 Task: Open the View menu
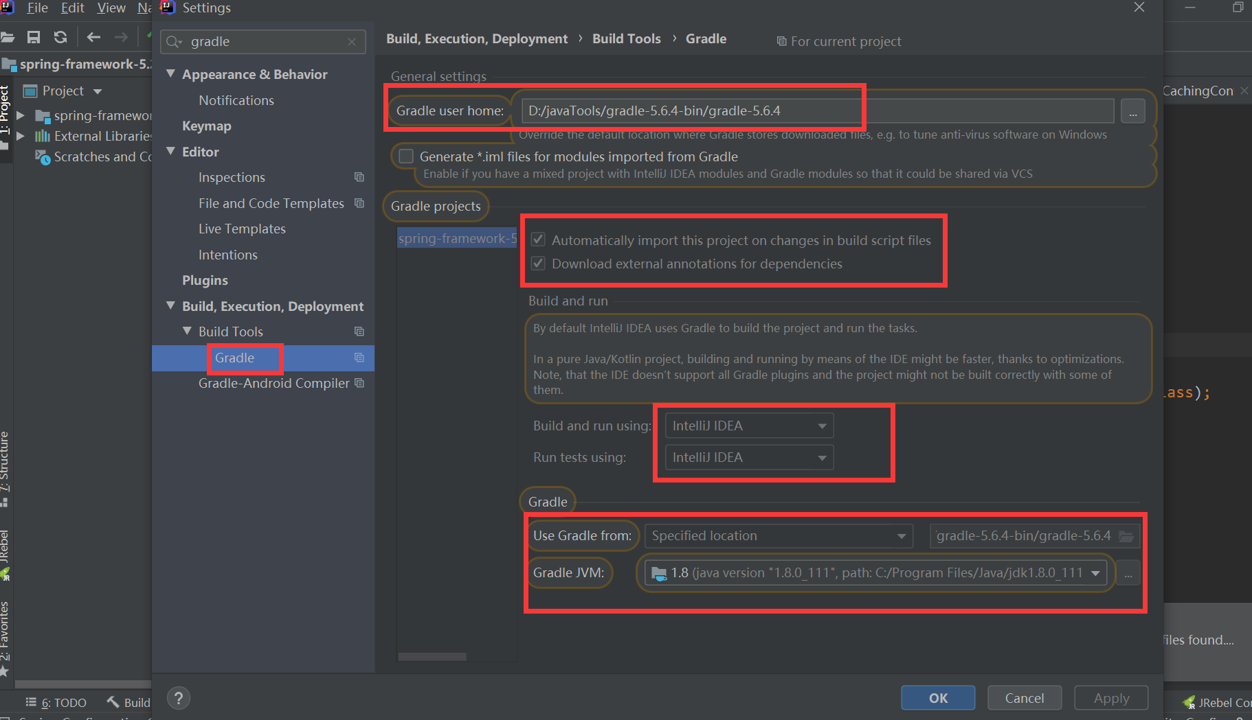111,8
